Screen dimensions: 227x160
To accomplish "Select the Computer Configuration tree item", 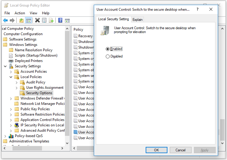I will 23,34.
